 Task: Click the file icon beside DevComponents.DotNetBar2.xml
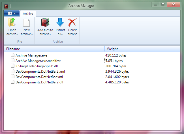click(x=13, y=71)
